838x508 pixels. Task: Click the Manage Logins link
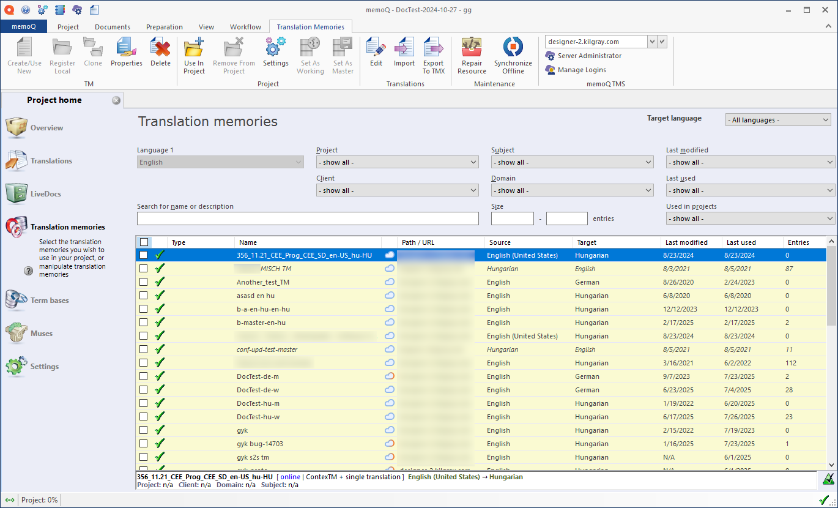coord(581,70)
